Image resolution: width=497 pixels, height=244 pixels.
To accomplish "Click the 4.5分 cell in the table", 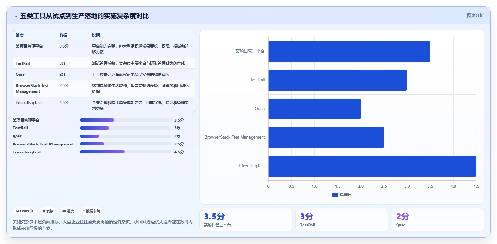I will pos(64,103).
